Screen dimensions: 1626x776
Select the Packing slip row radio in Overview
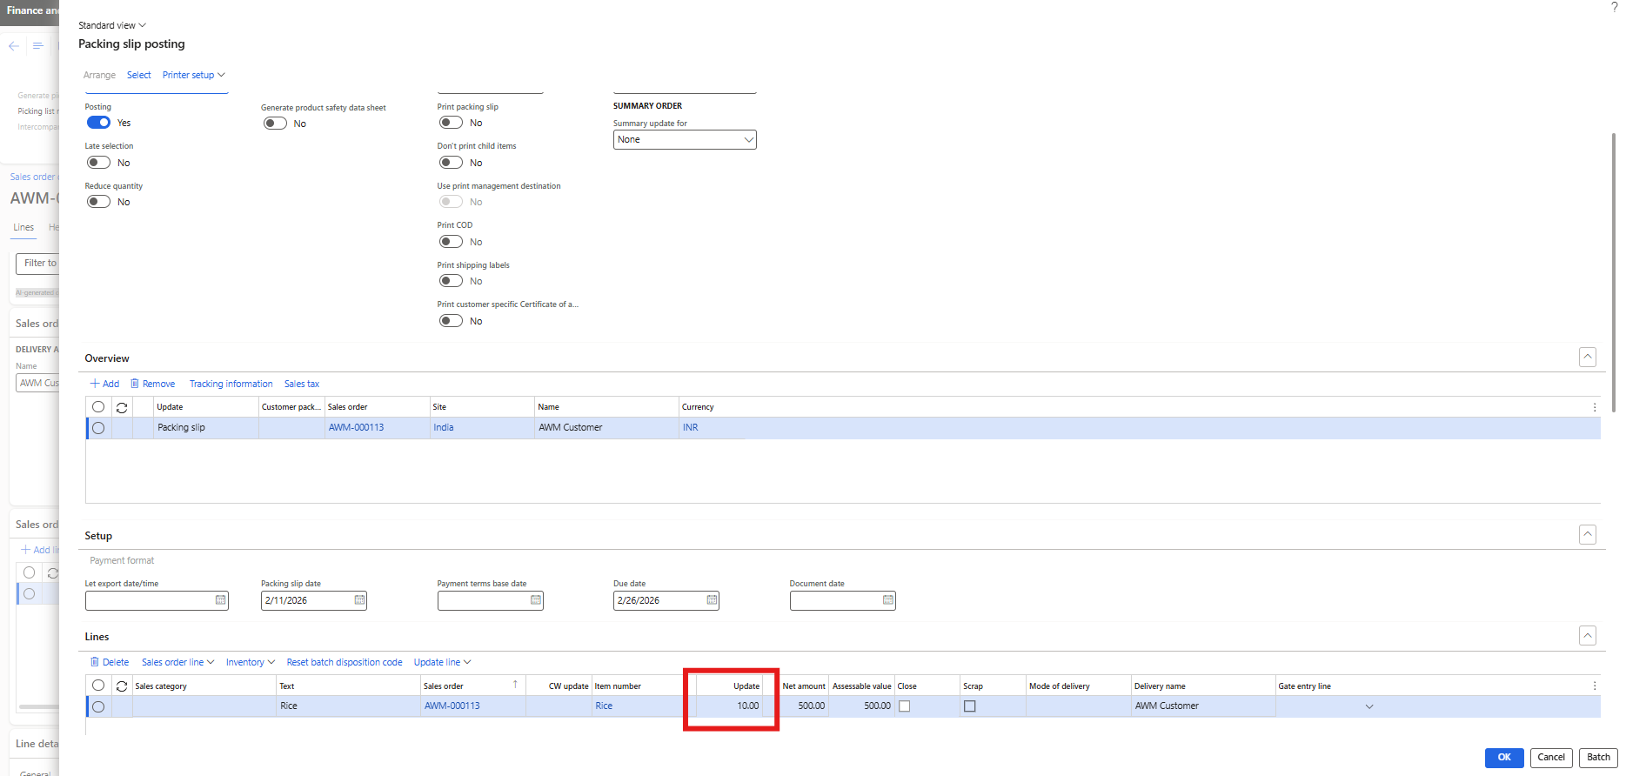pos(98,428)
